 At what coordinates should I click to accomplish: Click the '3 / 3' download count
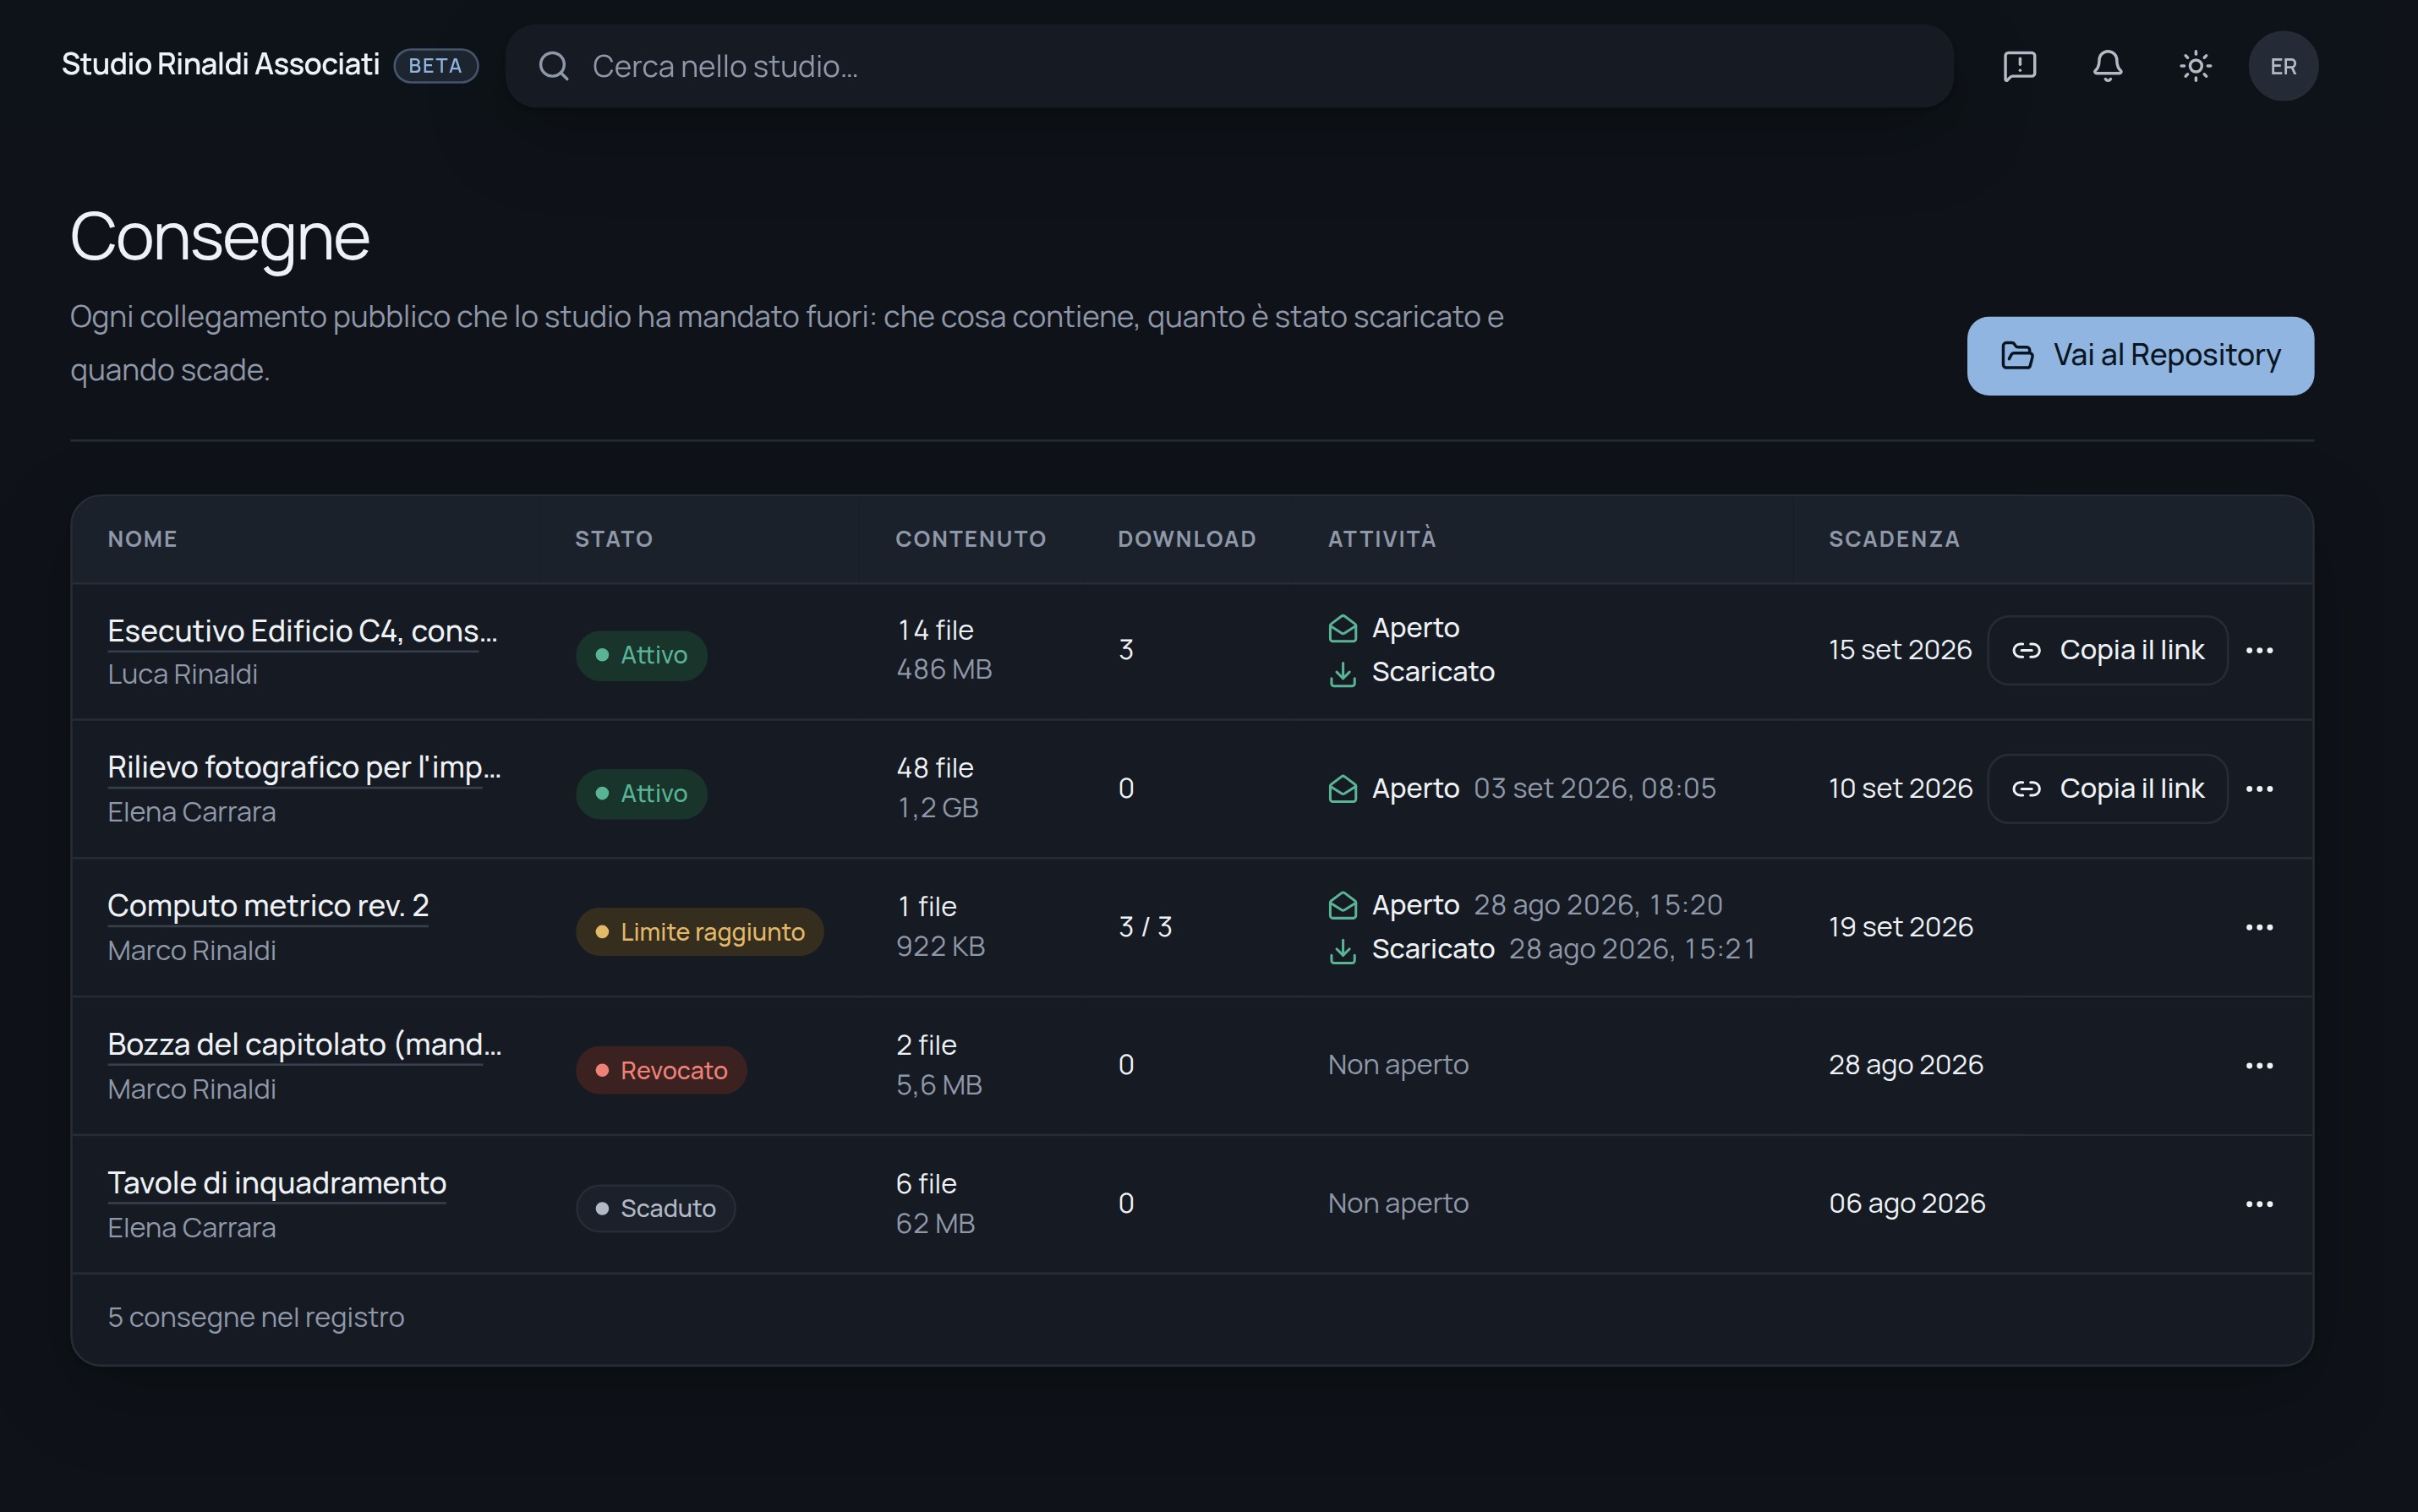pos(1145,927)
